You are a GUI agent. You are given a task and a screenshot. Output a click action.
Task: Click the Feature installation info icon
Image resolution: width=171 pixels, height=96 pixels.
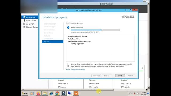(x=68, y=27)
